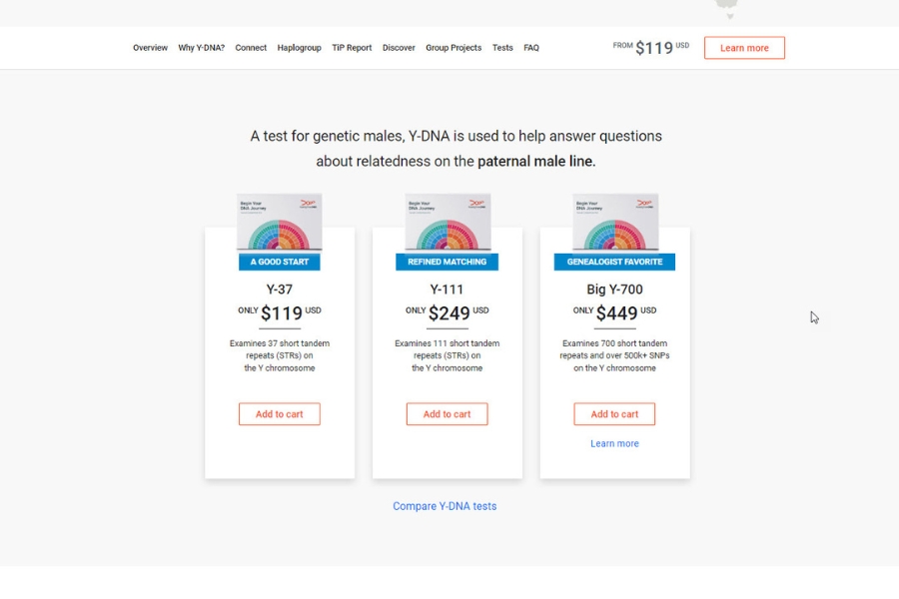Viewport: 899px width, 599px height.
Task: Open Learn more under Big Y-700
Action: pos(614,444)
